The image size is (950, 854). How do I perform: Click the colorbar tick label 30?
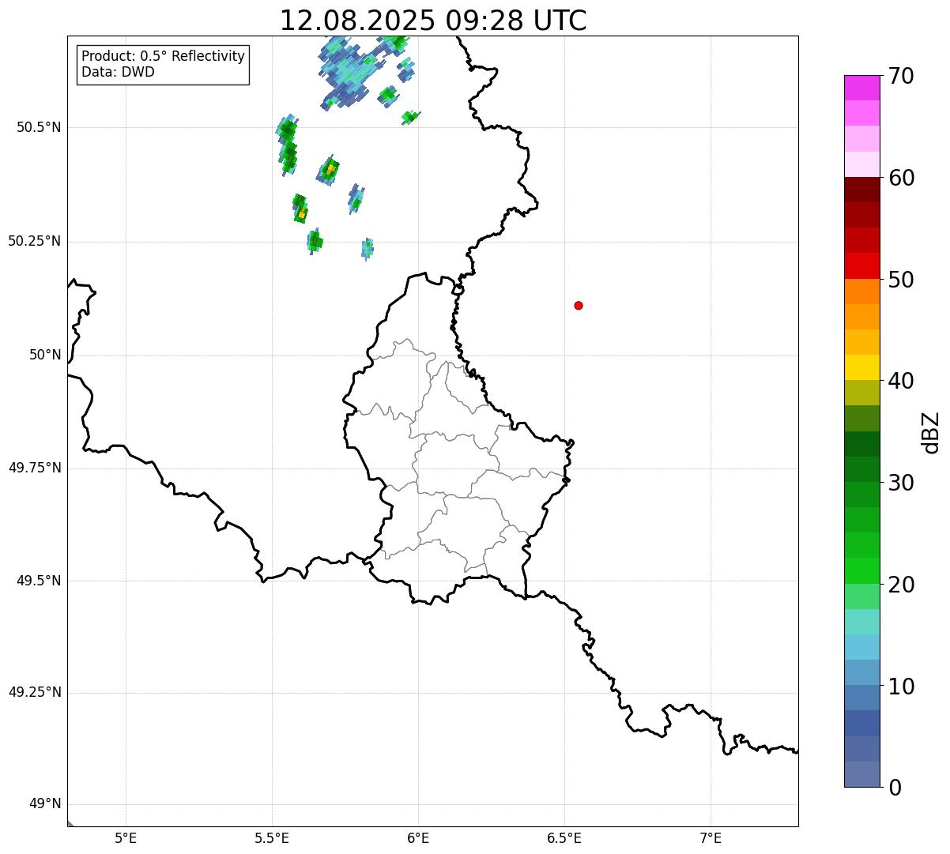tap(901, 483)
